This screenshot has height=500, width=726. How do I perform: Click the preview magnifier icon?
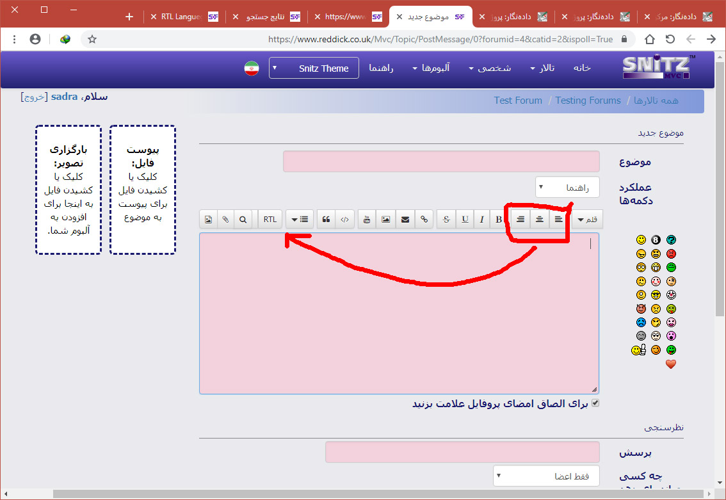tap(243, 220)
